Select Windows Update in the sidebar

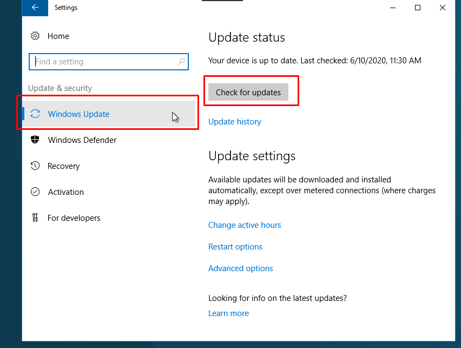(109, 114)
